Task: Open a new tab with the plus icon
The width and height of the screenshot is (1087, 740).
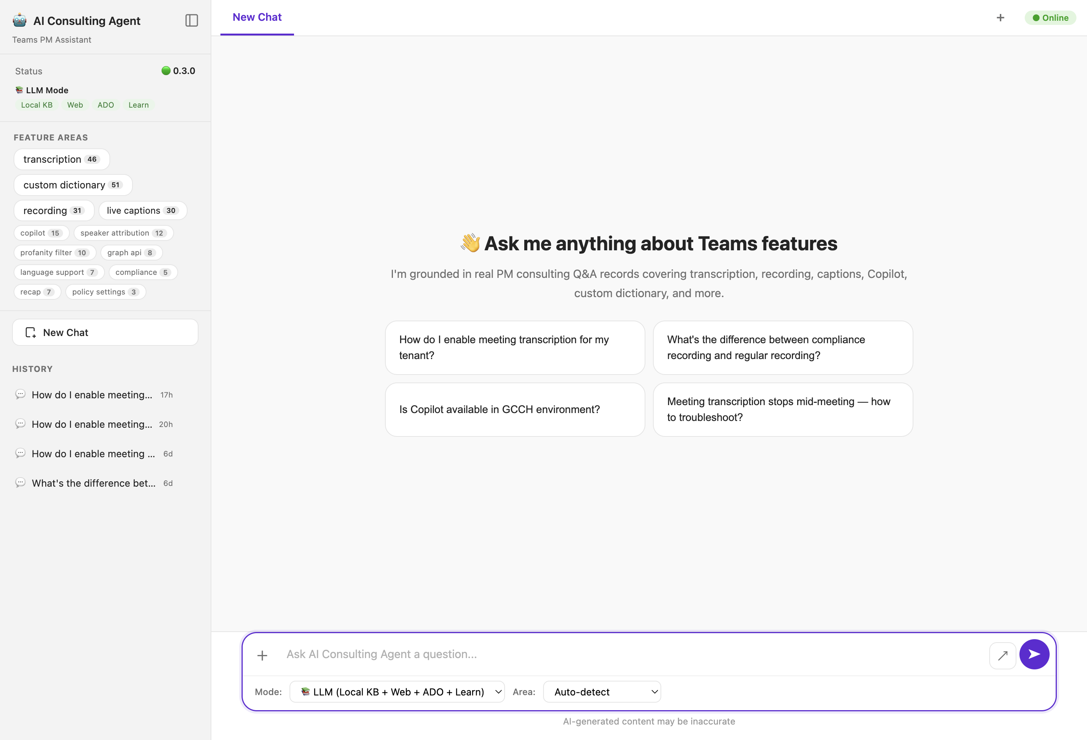Action: pyautogui.click(x=1001, y=18)
